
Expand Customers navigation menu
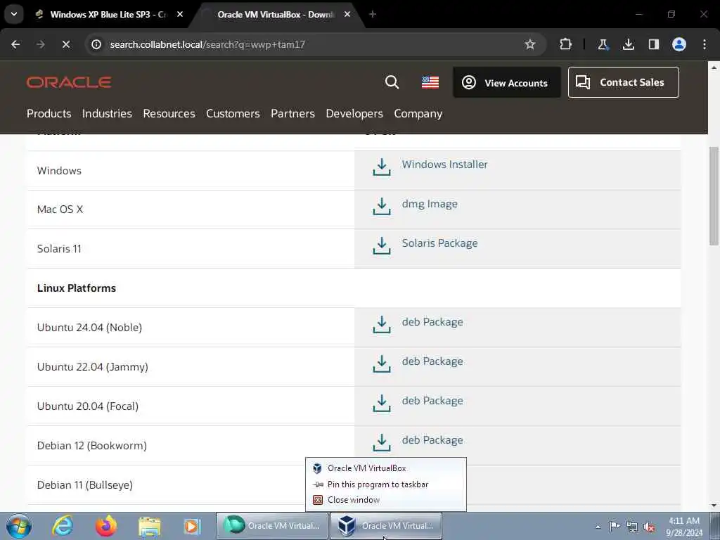tap(233, 113)
